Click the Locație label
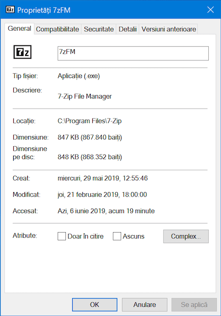The height and width of the screenshot is (316, 221). pyautogui.click(x=24, y=121)
